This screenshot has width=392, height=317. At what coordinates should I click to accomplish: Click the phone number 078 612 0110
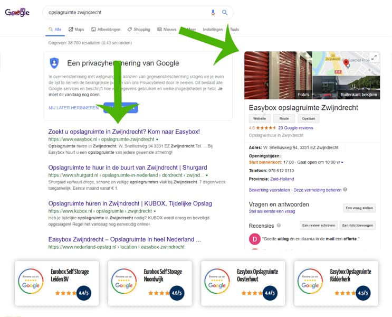[281, 171]
